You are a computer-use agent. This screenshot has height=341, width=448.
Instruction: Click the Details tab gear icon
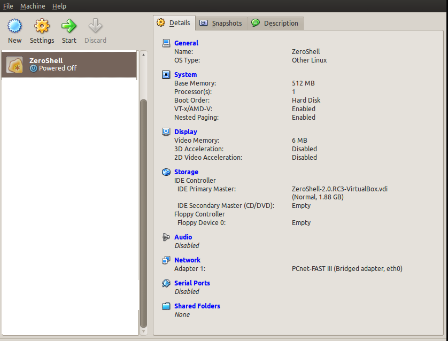click(161, 22)
